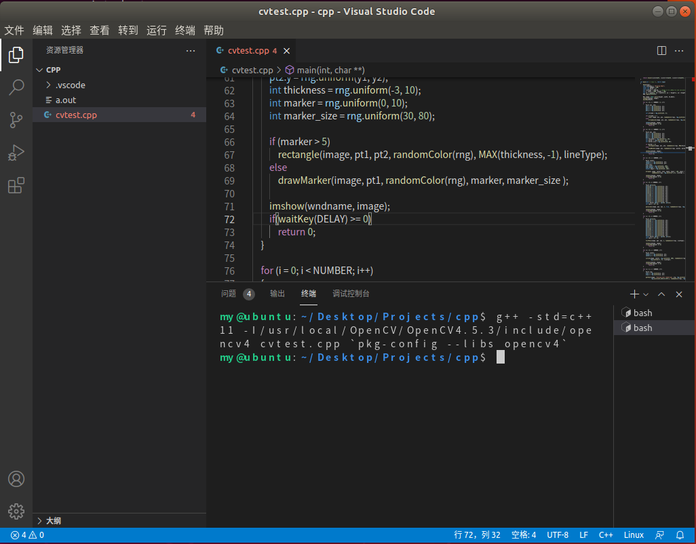Click the problems count badge 4
The image size is (696, 544).
pyautogui.click(x=249, y=294)
